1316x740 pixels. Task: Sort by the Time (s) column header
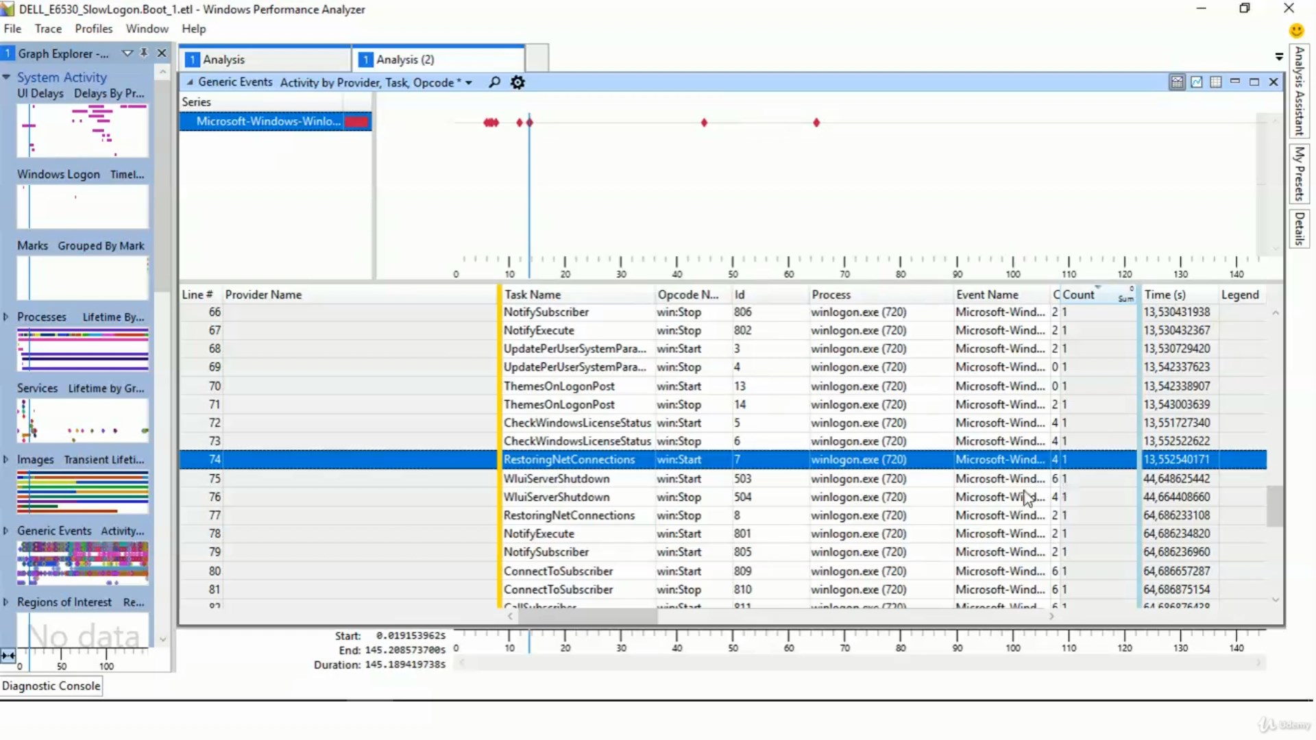click(1178, 295)
